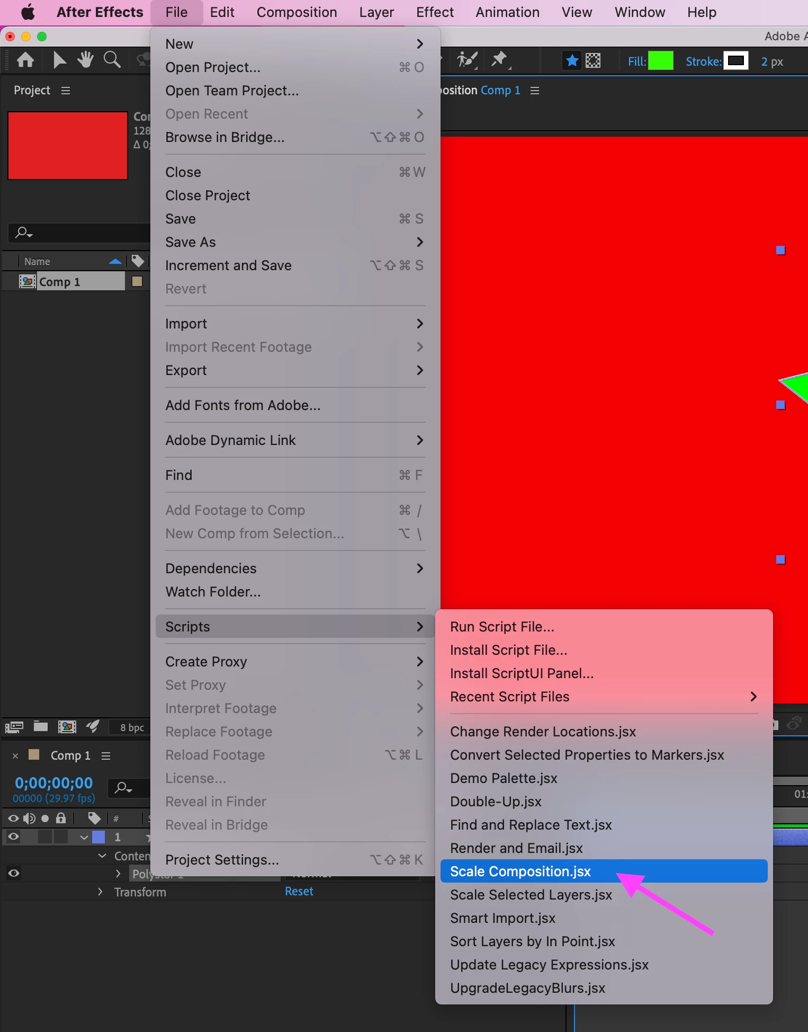Toggle visibility of layer 1
The image size is (808, 1032).
[x=14, y=837]
